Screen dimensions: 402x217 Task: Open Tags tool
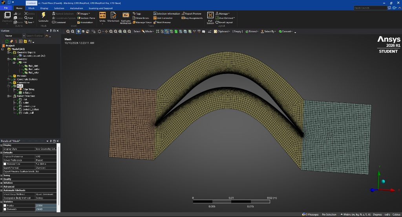tap(137, 14)
